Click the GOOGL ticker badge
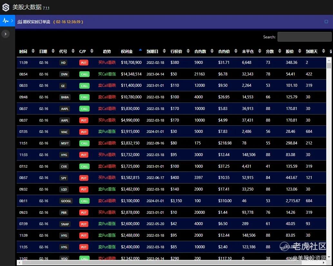333x266 pixels. [x=66, y=201]
